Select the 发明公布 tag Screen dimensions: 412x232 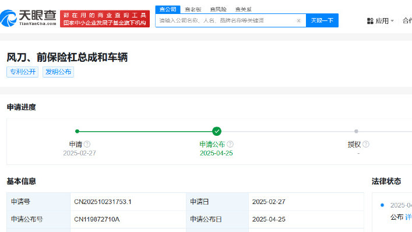[x=58, y=72]
